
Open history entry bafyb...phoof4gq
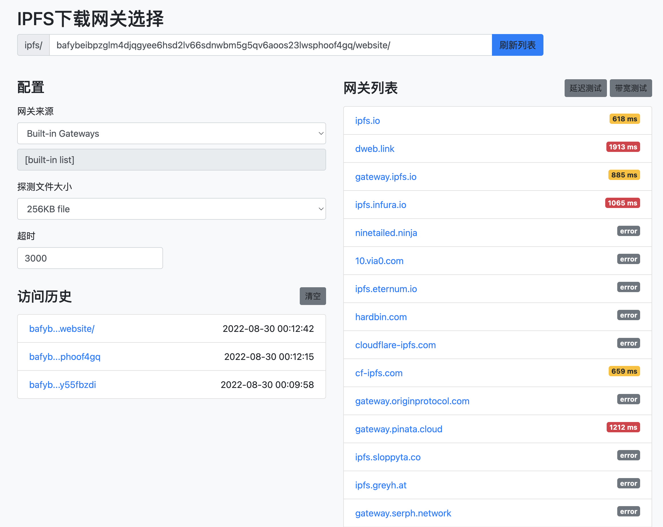tap(65, 356)
